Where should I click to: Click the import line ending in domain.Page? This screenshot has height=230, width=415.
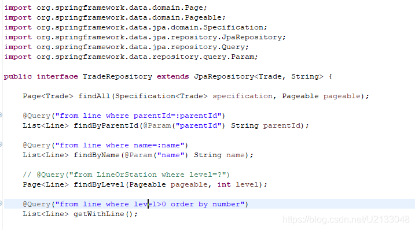coord(105,8)
